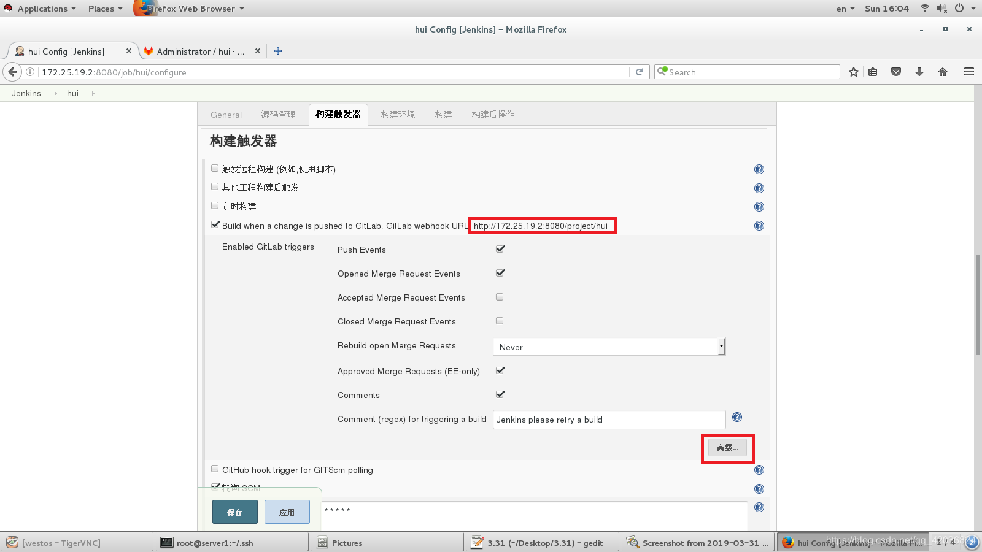Switch to the 构建环境 tab
The height and width of the screenshot is (552, 982).
(x=398, y=115)
